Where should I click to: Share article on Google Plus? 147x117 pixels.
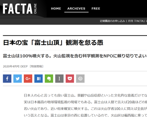click(28, 79)
